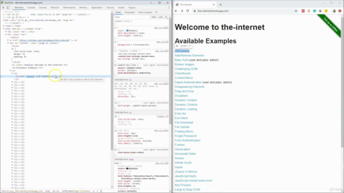This screenshot has height=193, width=344.
Task: Open the Memory tab
Action: coord(83,8)
